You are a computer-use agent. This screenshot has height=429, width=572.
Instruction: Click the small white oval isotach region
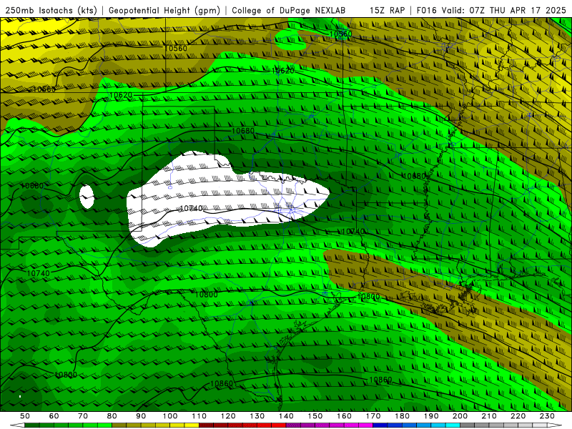(87, 197)
